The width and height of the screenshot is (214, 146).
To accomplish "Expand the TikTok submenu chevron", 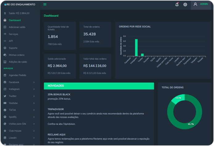I will [34, 110].
